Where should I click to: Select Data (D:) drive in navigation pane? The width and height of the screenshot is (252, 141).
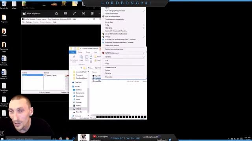click(78, 112)
